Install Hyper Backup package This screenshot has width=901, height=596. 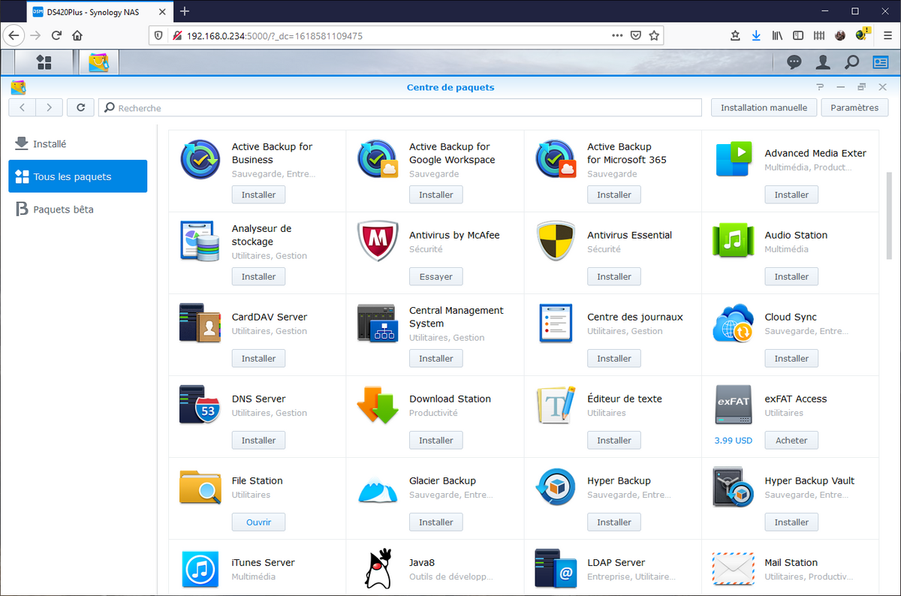pyautogui.click(x=614, y=522)
